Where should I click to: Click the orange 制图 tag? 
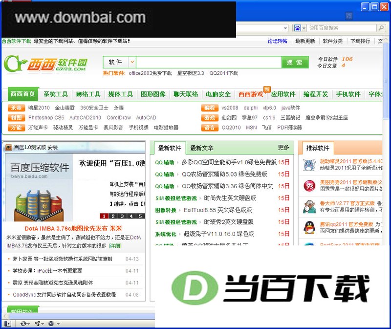point(16,118)
